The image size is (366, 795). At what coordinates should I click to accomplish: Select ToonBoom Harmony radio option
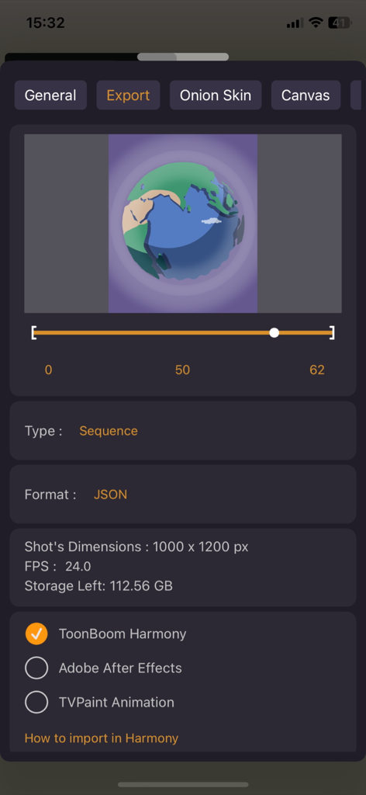click(x=36, y=634)
